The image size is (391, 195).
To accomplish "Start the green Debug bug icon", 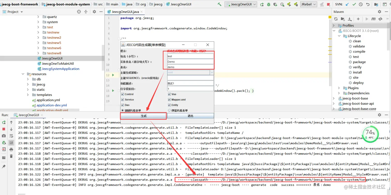I will point(269,4).
